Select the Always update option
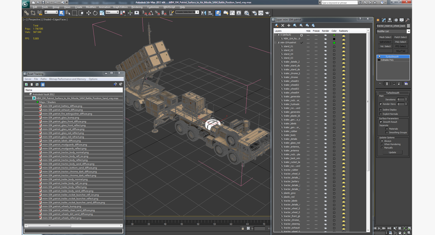 [x=382, y=141]
